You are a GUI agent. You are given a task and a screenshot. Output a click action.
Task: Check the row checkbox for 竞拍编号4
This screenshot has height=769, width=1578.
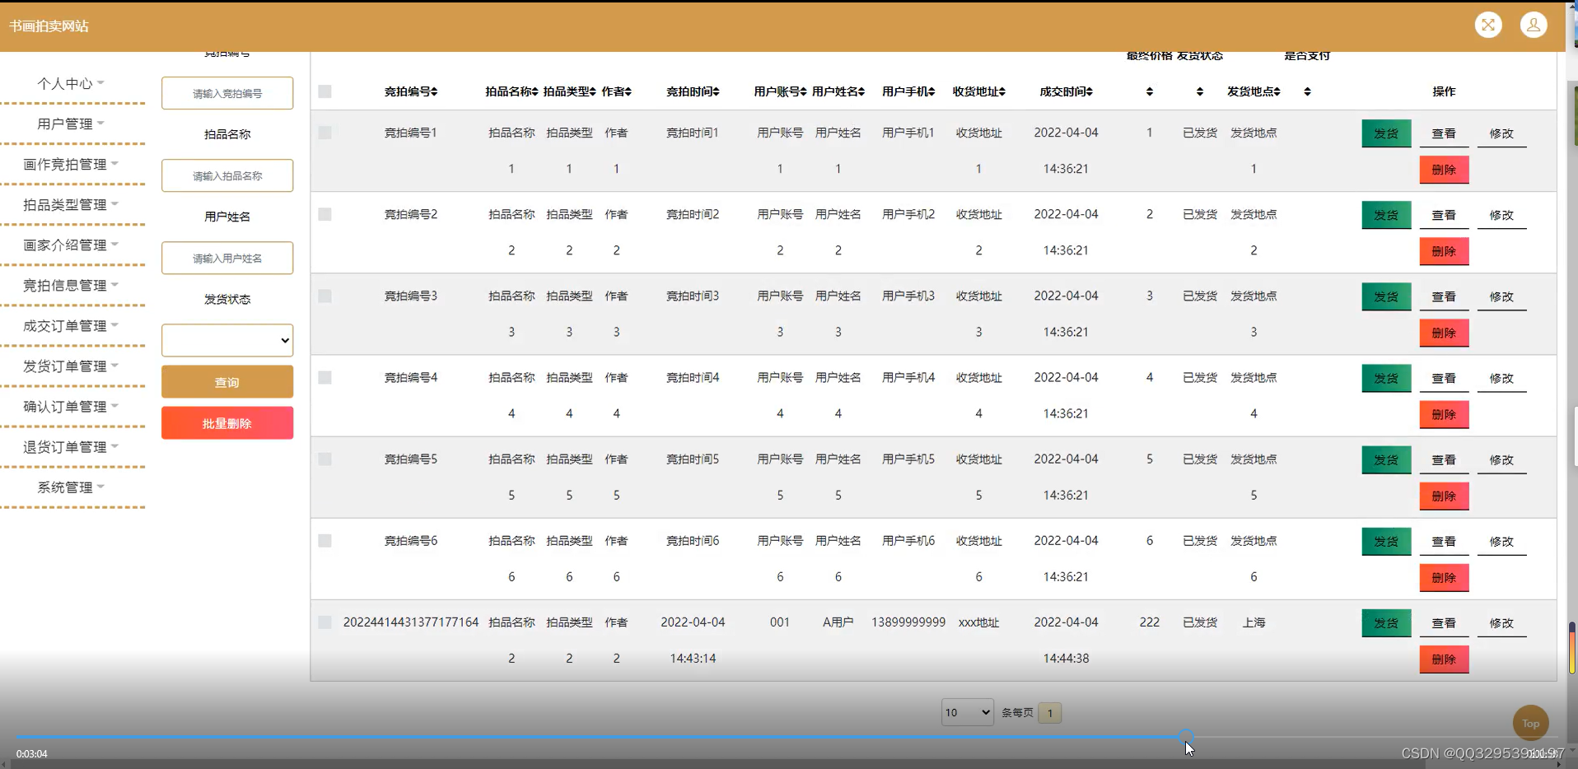coord(325,377)
